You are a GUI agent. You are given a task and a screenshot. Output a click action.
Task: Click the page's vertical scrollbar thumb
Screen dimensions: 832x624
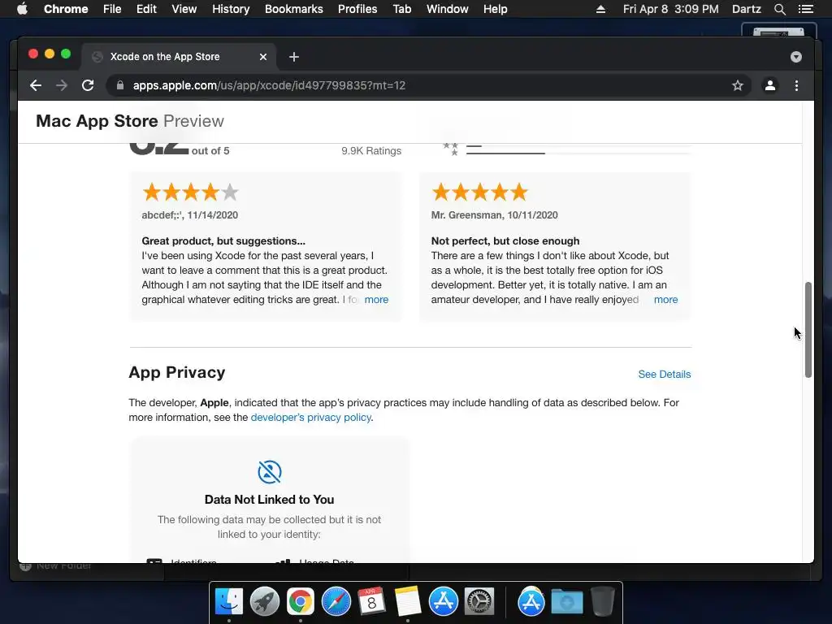(808, 330)
